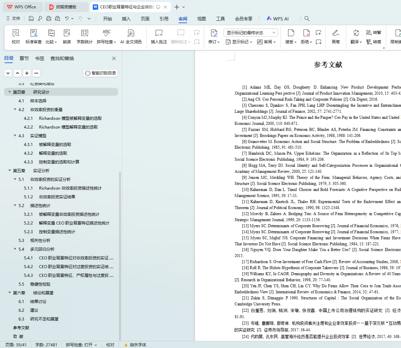
Task: Click the minus button in outline toolbar
Action: tap(36, 73)
